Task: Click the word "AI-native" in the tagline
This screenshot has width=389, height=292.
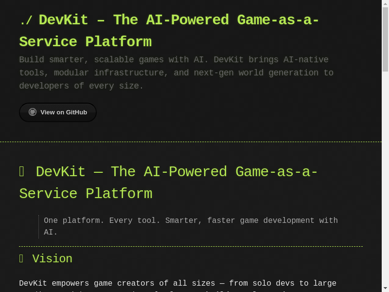Action: (x=306, y=60)
